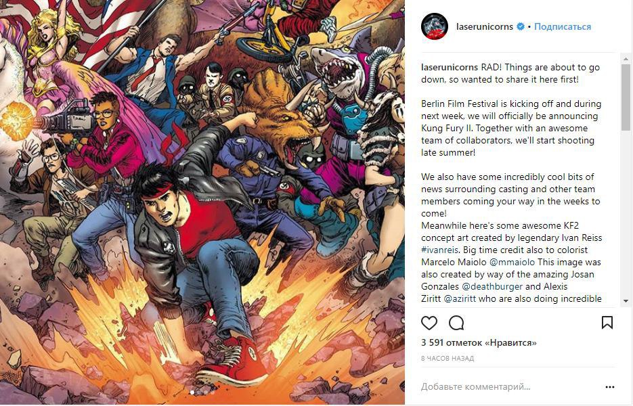Viewport: 633px width, 406px height.
Task: Click the Подписаться follow button
Action: pyautogui.click(x=563, y=26)
